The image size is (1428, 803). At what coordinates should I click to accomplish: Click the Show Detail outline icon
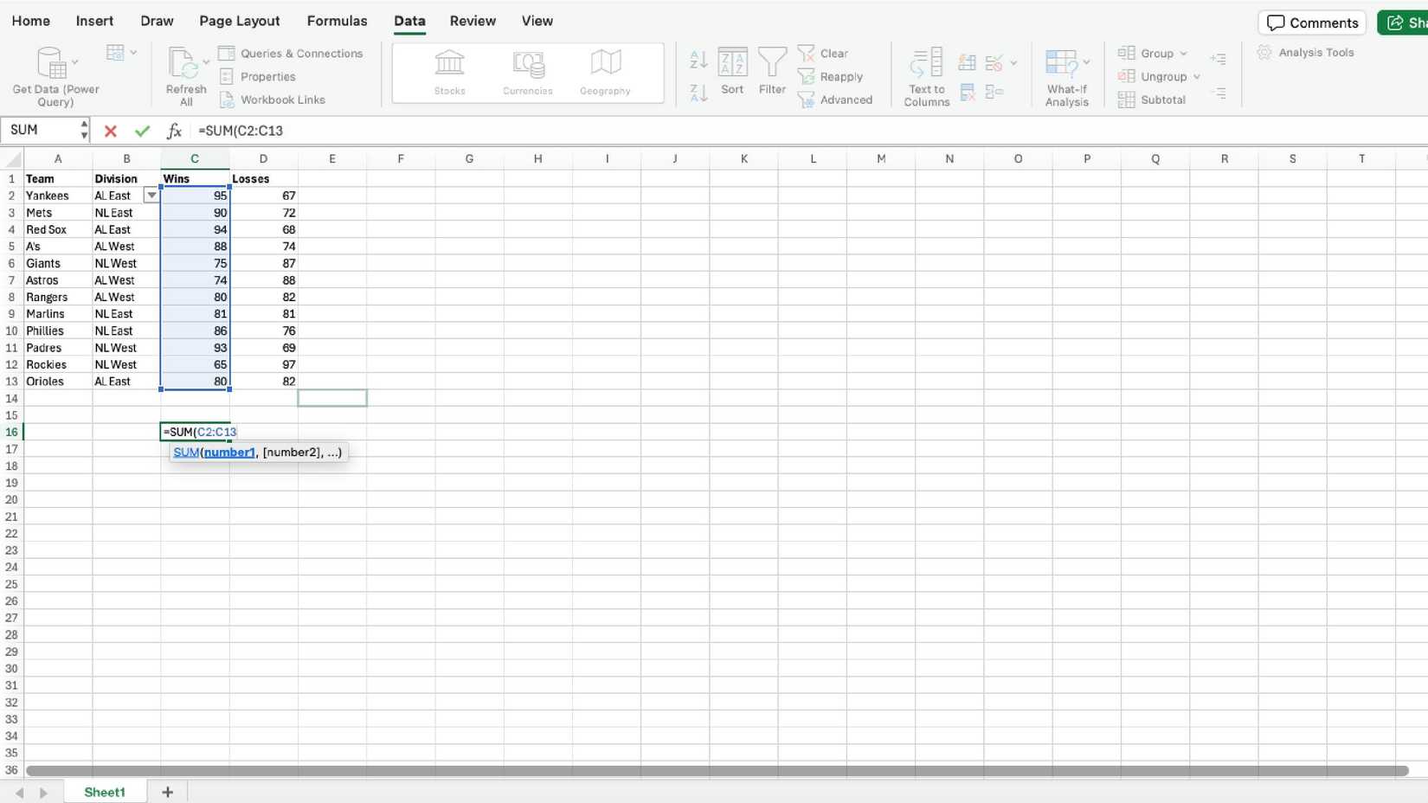click(x=1219, y=59)
